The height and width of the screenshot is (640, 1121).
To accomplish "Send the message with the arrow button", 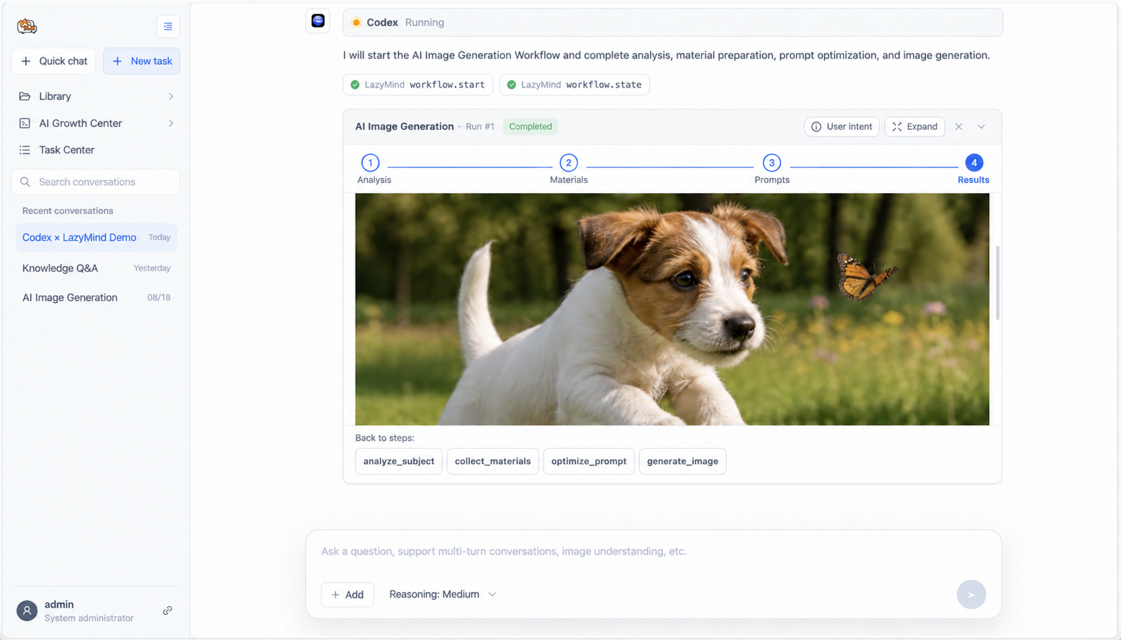I will tap(971, 595).
